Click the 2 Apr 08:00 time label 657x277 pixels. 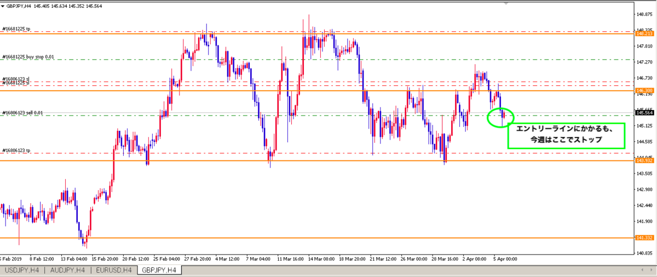pos(475,258)
